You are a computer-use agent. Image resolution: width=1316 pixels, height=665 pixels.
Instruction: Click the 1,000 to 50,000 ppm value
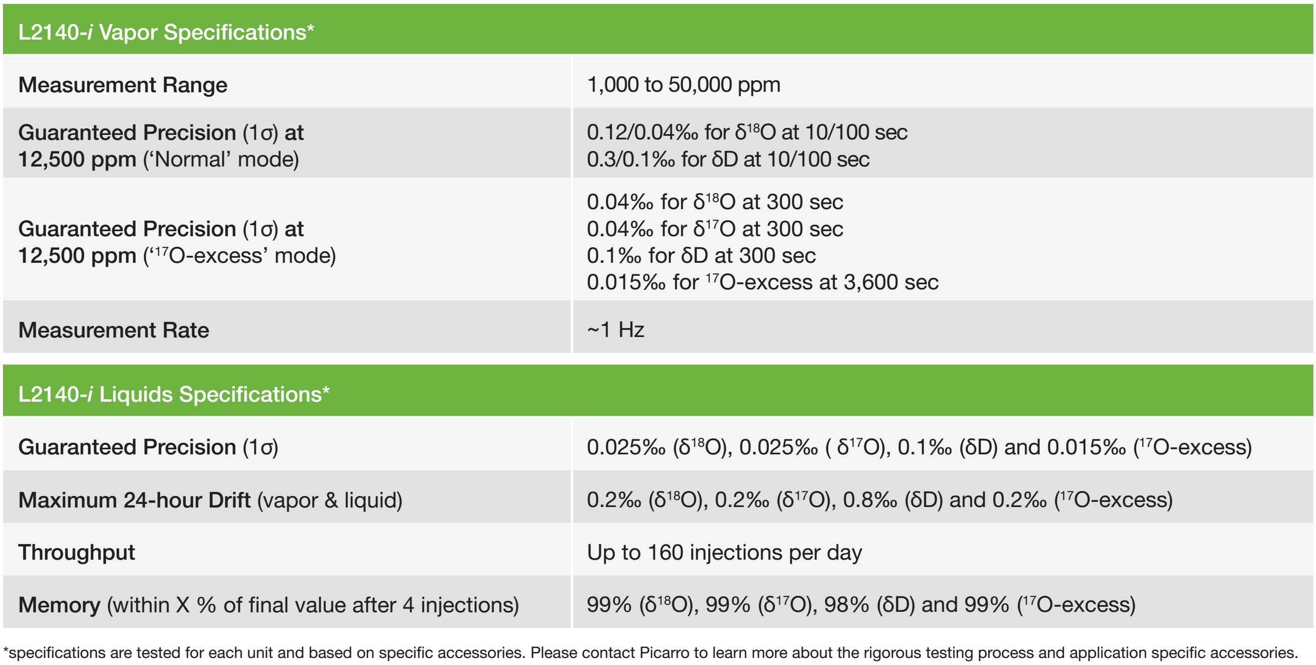[x=684, y=85]
